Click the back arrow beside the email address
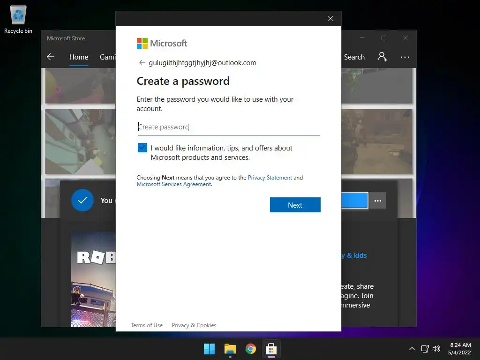 (x=142, y=62)
